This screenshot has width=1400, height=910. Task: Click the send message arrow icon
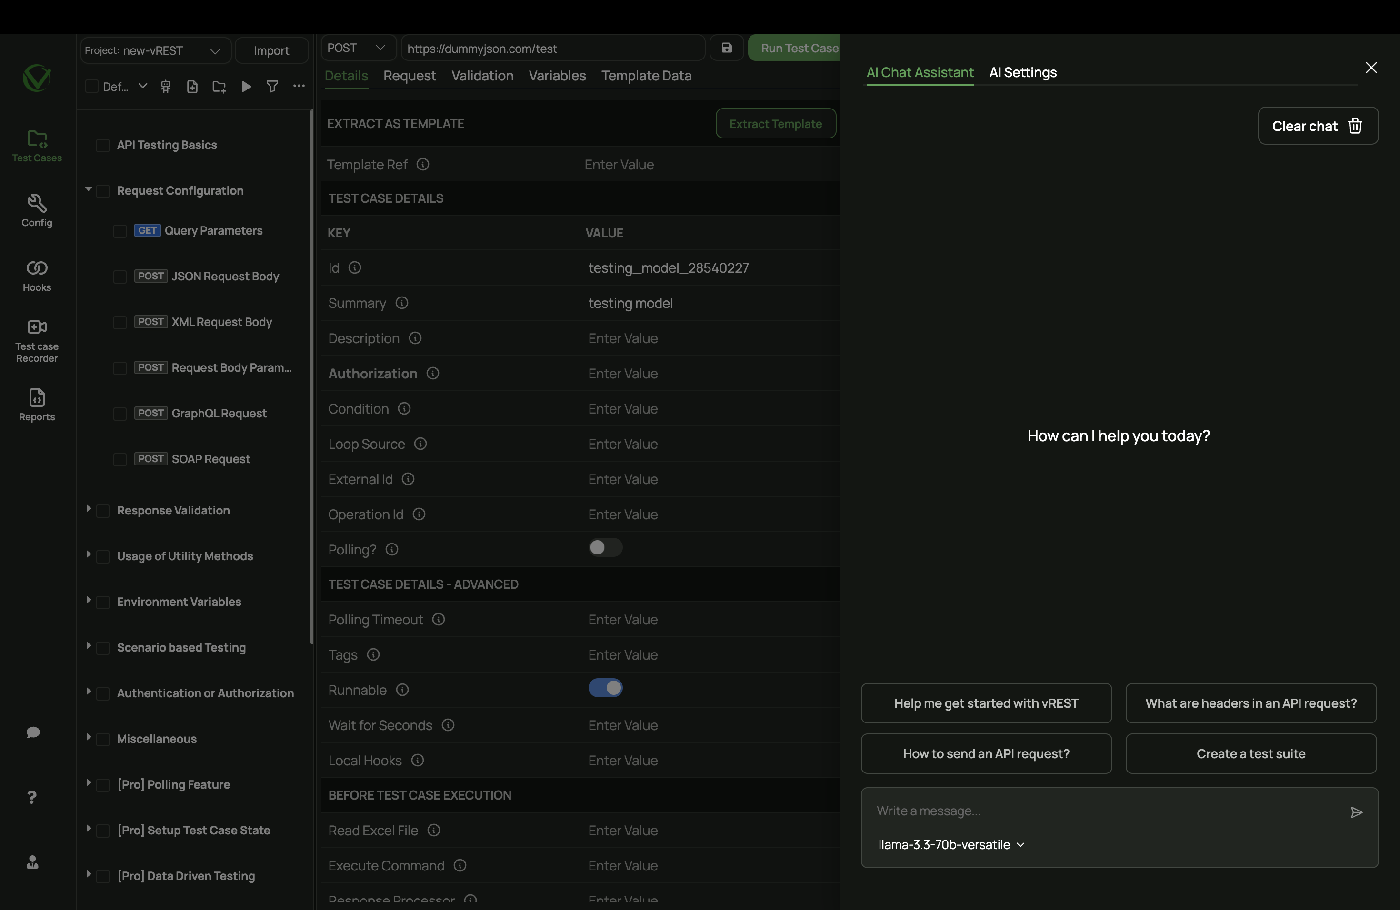click(x=1357, y=812)
